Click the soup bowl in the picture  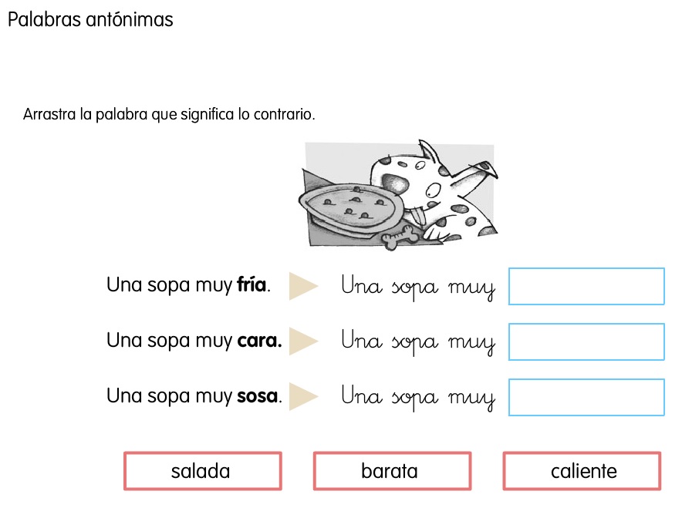click(x=351, y=206)
